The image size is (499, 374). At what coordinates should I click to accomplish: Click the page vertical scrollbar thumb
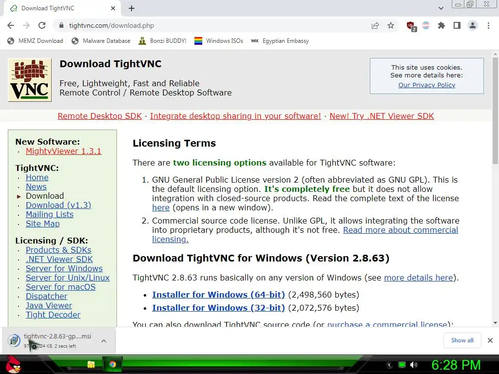tap(495, 111)
